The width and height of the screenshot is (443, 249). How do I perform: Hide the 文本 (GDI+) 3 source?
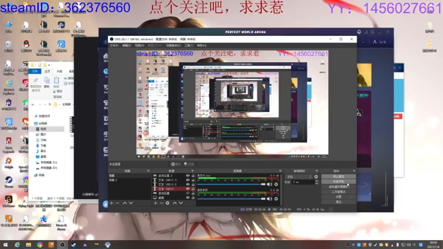pyautogui.click(x=188, y=180)
